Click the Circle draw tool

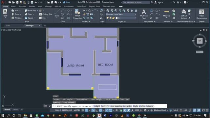62,14
